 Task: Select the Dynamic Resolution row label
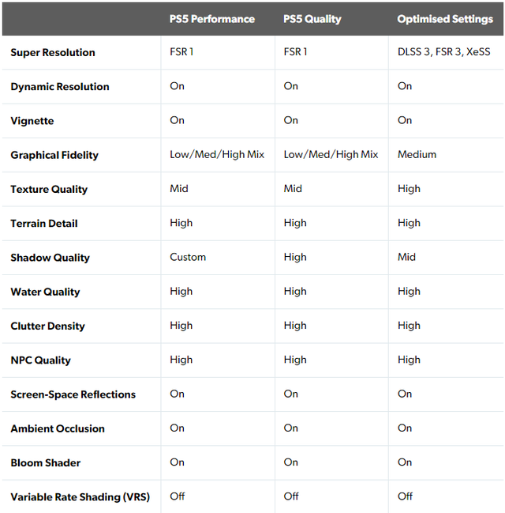point(60,87)
